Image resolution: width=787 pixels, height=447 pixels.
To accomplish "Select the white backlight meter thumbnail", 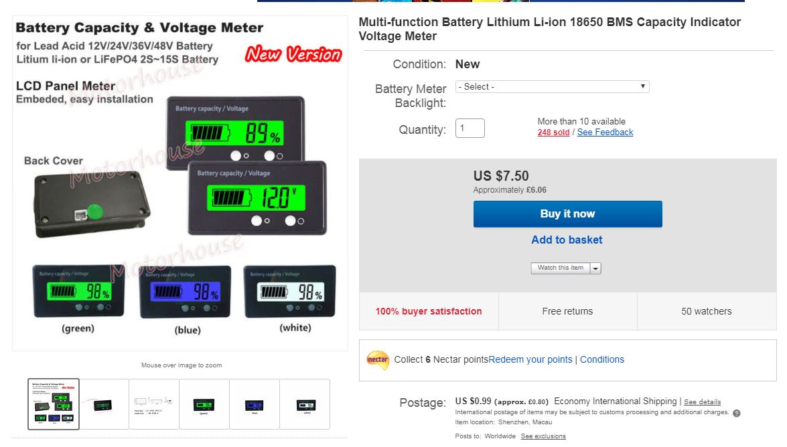I will 305,404.
